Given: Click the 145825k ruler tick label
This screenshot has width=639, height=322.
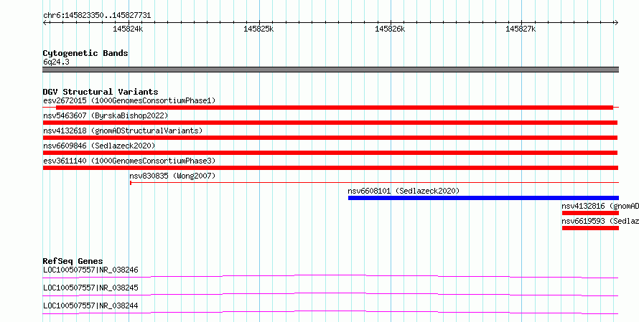Looking at the screenshot, I should [x=258, y=29].
